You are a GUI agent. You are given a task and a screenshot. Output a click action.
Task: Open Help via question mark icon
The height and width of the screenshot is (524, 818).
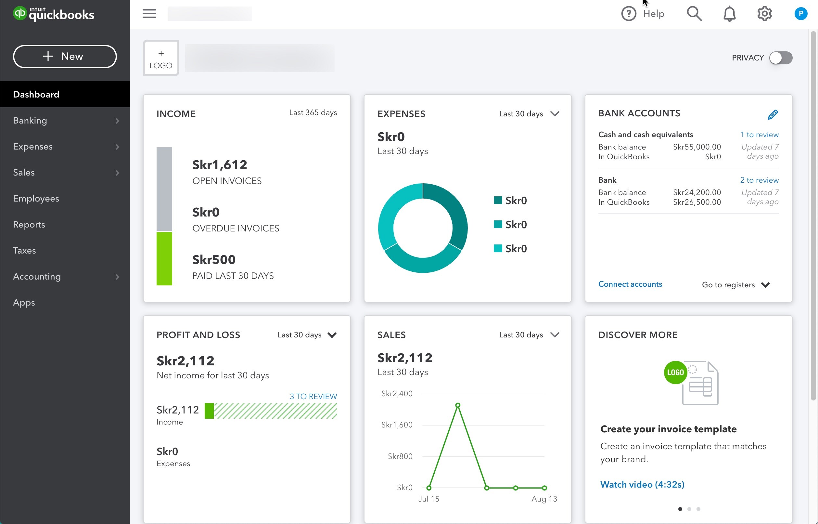pos(629,14)
